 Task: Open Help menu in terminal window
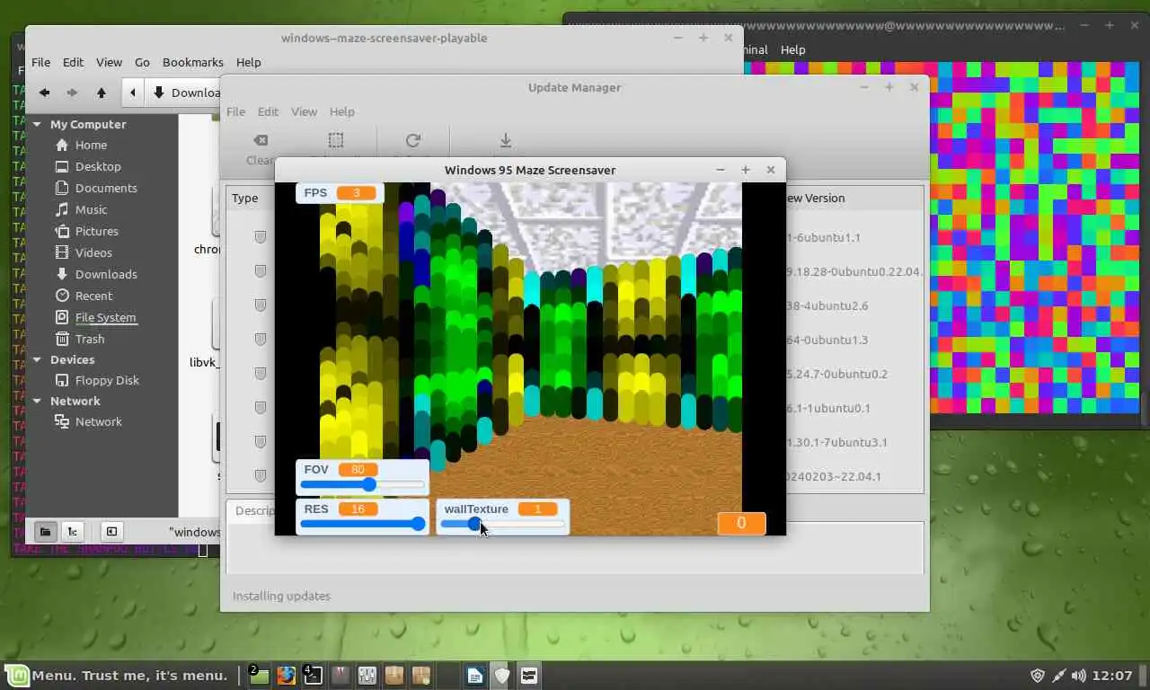792,49
